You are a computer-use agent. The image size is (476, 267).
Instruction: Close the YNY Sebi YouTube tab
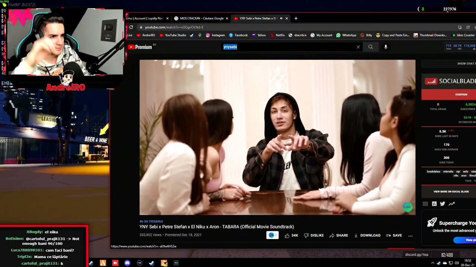[287, 18]
